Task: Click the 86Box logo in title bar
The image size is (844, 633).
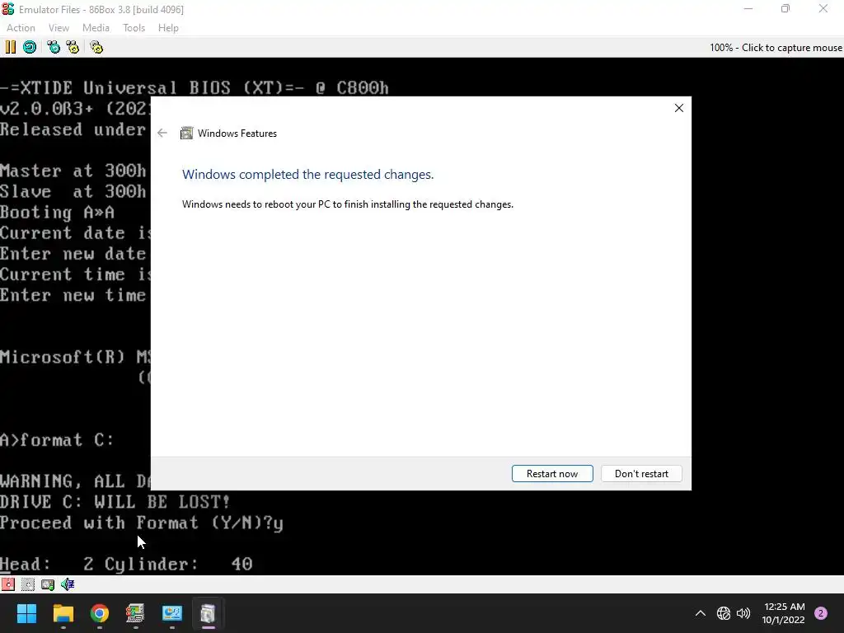Action: pos(8,9)
